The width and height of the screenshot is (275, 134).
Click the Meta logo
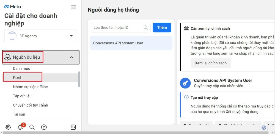[x=12, y=7]
